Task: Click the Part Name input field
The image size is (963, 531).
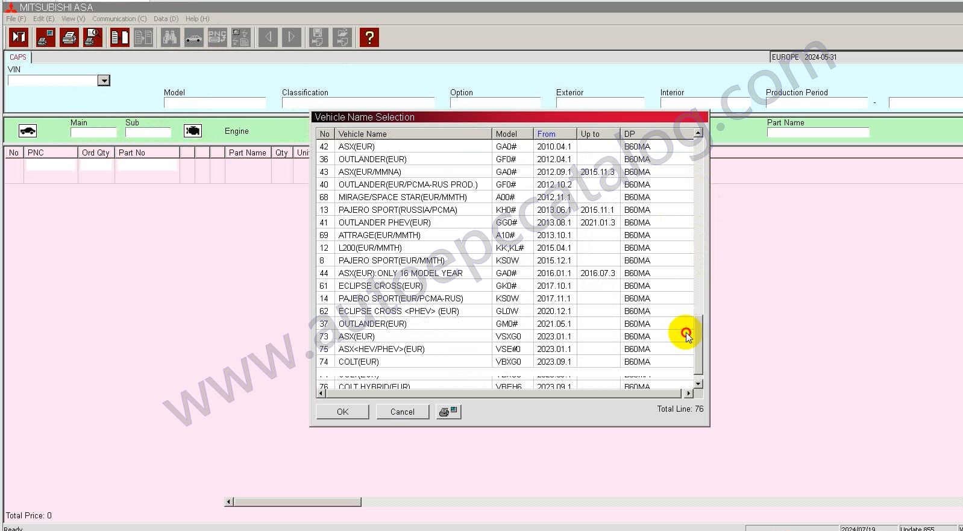Action: pyautogui.click(x=818, y=133)
